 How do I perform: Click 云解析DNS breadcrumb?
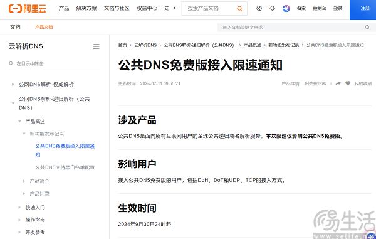tap(145, 45)
